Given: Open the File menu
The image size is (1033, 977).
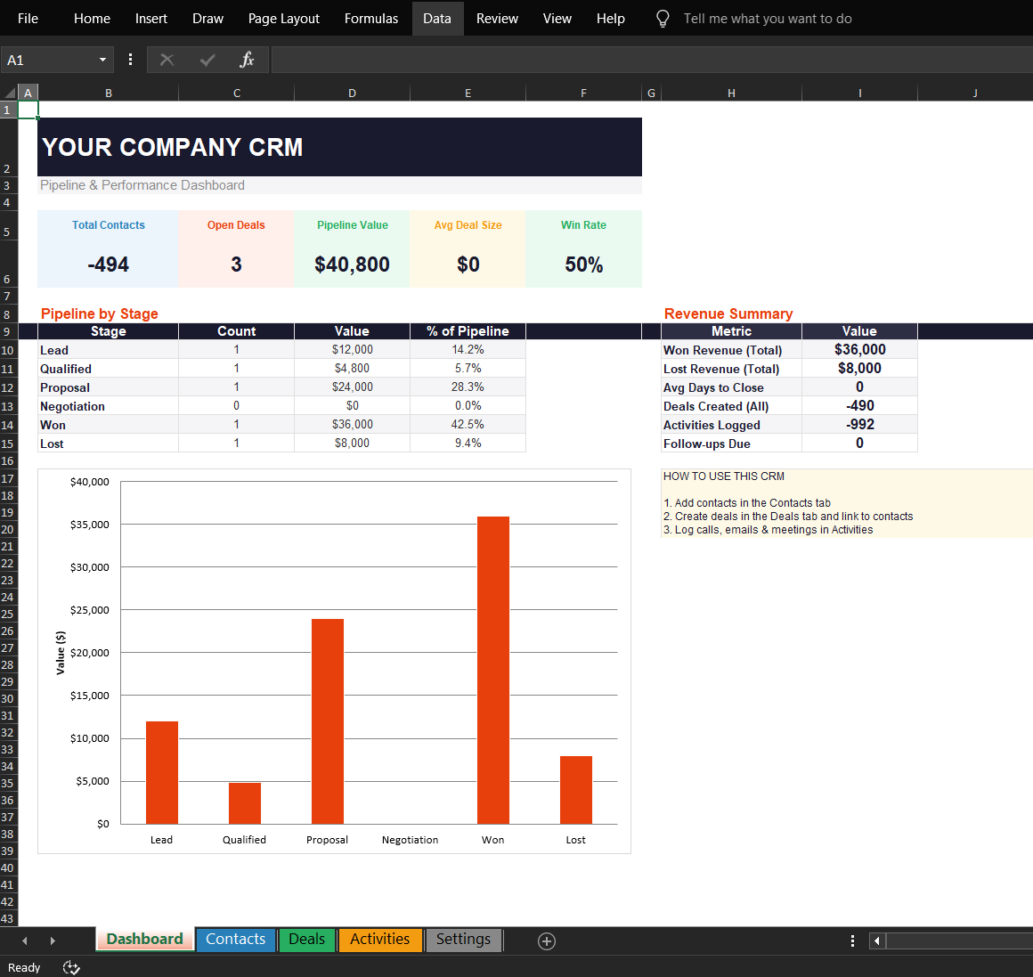Looking at the screenshot, I should [28, 18].
